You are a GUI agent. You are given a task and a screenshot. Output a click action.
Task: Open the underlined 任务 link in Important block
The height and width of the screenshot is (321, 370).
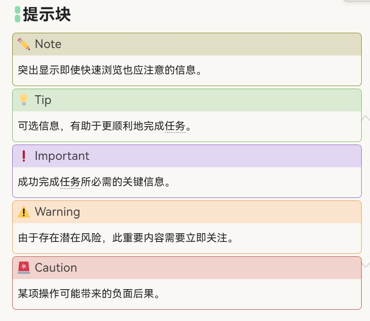click(70, 182)
